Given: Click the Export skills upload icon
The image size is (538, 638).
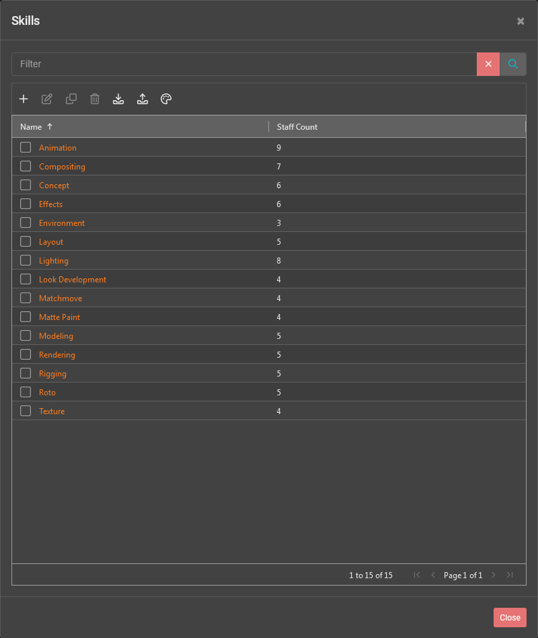Looking at the screenshot, I should tap(143, 99).
